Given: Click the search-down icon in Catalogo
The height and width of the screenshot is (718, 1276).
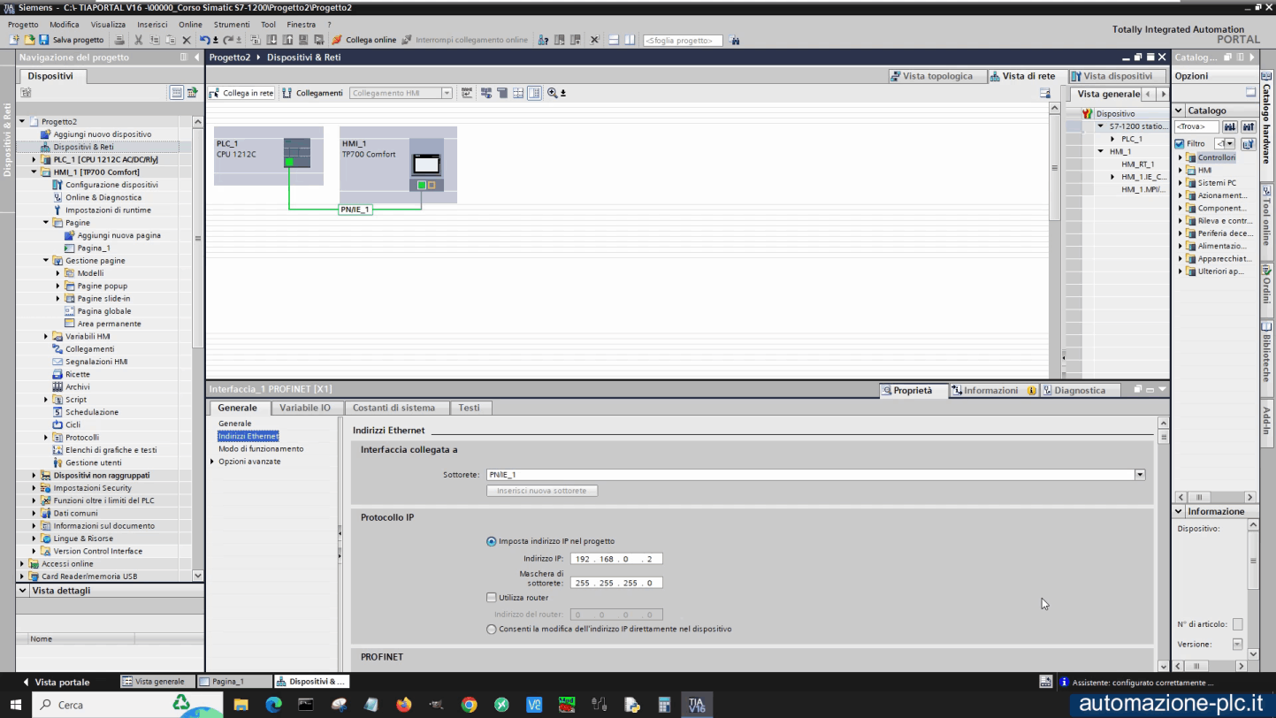Looking at the screenshot, I should point(1230,126).
